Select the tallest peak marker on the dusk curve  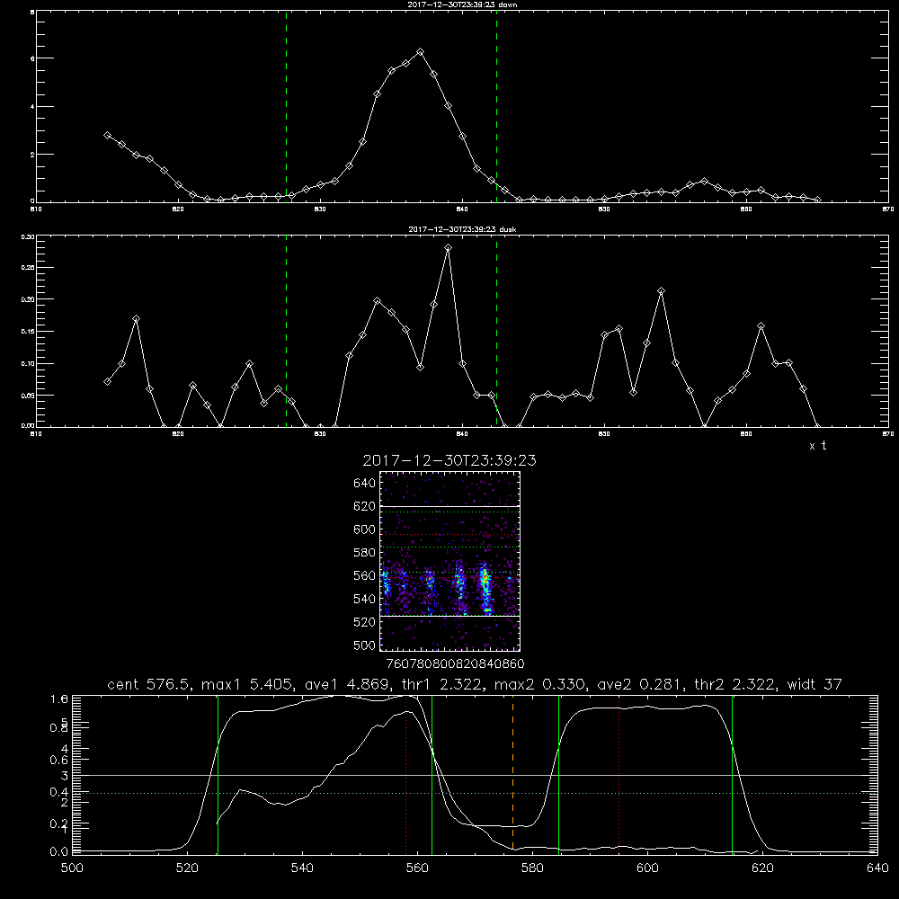point(449,248)
